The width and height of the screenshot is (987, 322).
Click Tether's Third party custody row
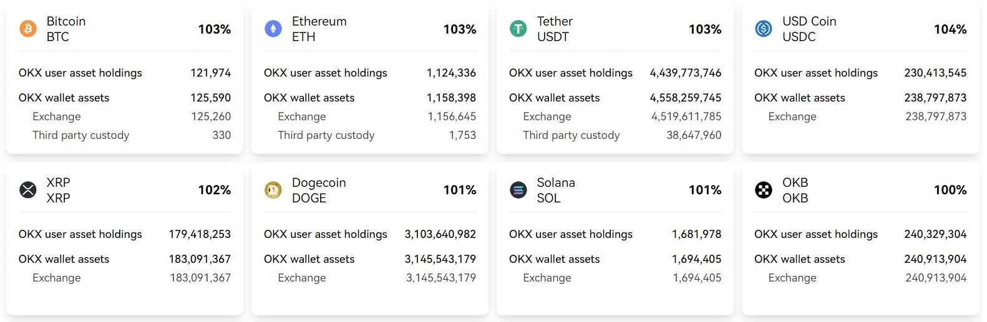571,135
